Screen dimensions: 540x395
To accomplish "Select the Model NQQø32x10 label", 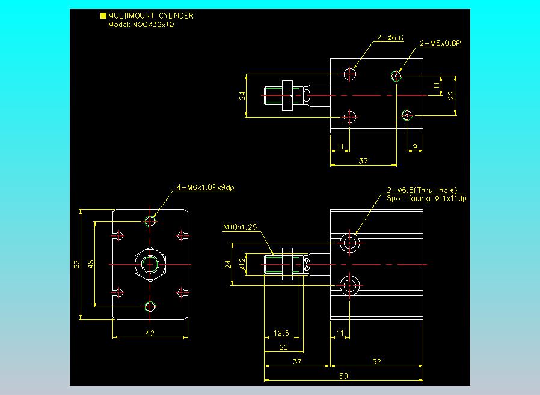I will pyautogui.click(x=141, y=25).
